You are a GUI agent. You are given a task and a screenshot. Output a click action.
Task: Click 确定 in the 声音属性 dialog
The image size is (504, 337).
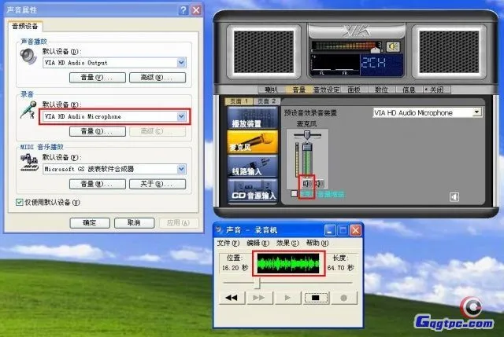pyautogui.click(x=90, y=222)
